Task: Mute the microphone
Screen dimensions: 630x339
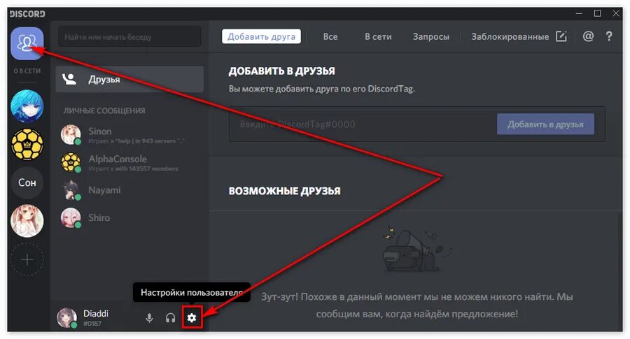Action: [149, 318]
